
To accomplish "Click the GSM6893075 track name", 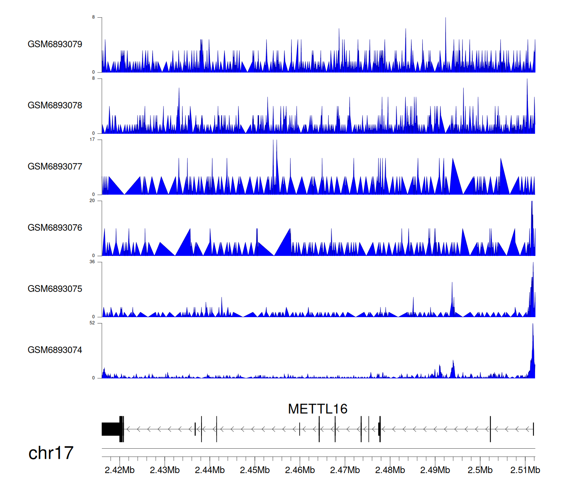I will pos(55,289).
